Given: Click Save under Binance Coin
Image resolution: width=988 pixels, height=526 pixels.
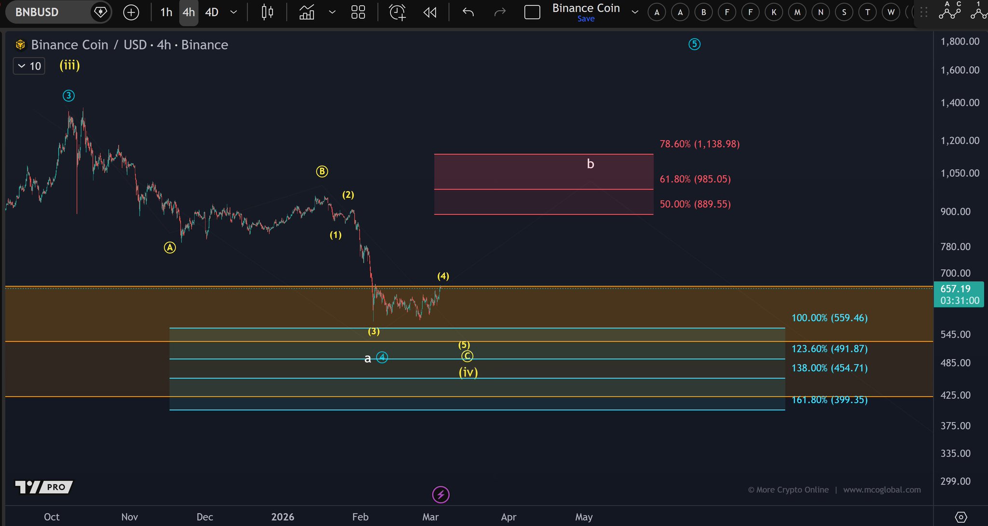Looking at the screenshot, I should click(586, 19).
